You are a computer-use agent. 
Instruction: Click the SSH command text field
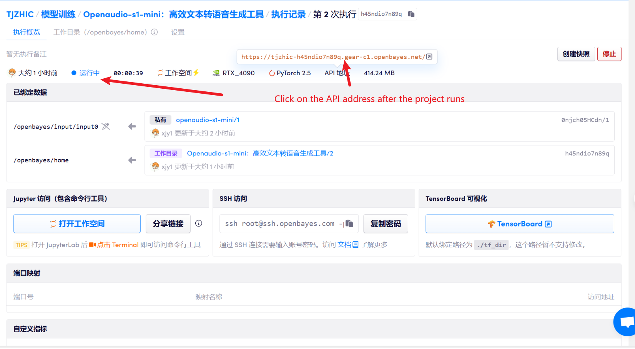click(x=279, y=223)
